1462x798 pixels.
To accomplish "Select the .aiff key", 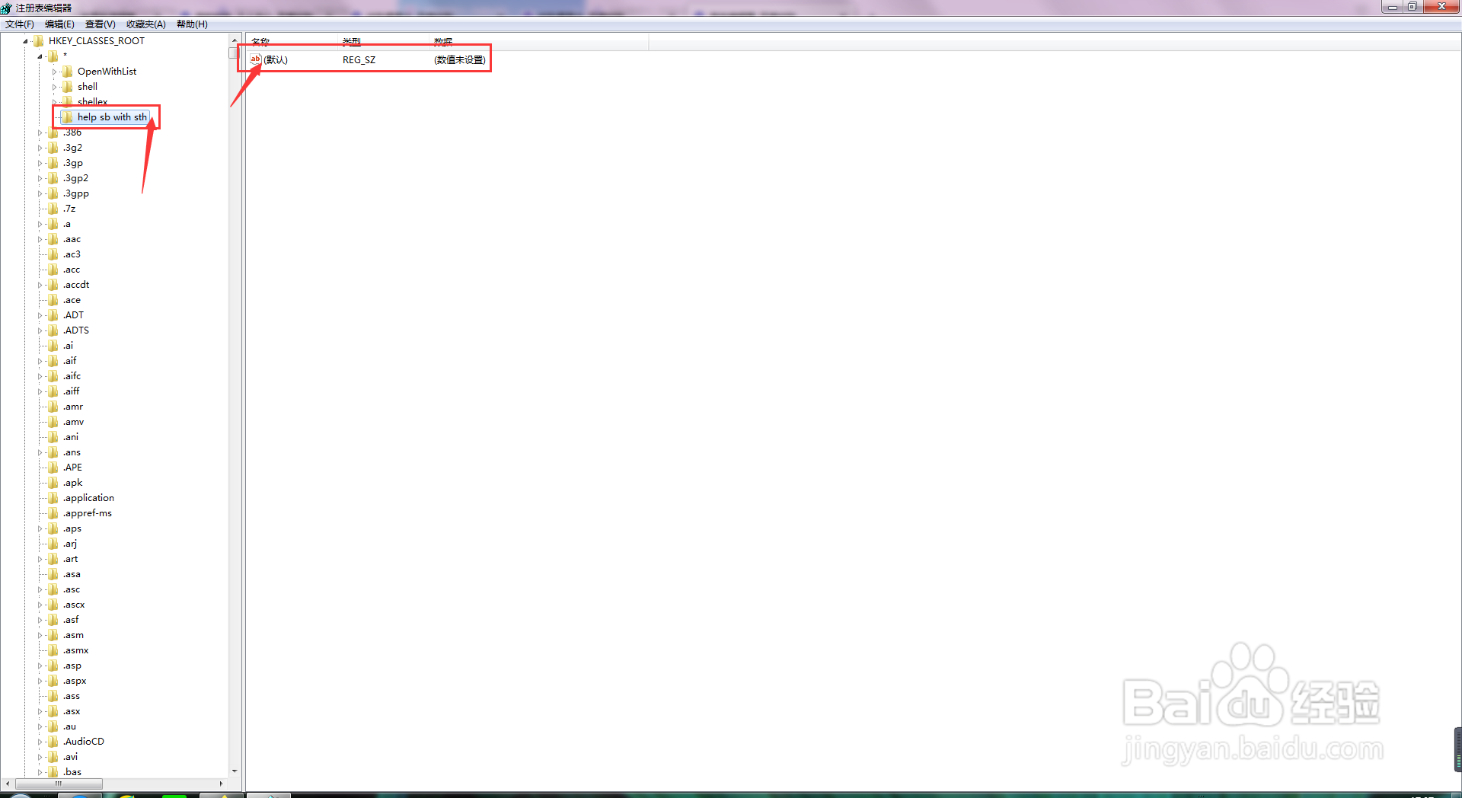I will [x=71, y=391].
